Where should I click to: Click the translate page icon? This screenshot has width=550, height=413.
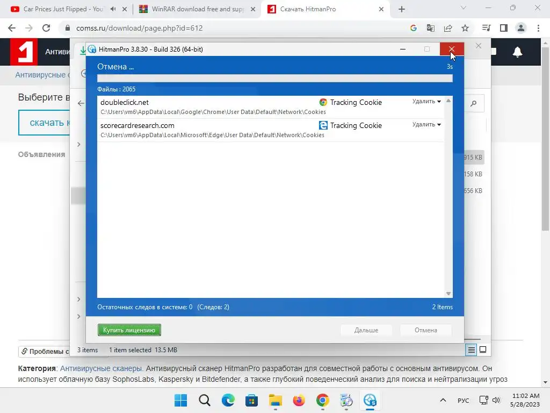(431, 28)
